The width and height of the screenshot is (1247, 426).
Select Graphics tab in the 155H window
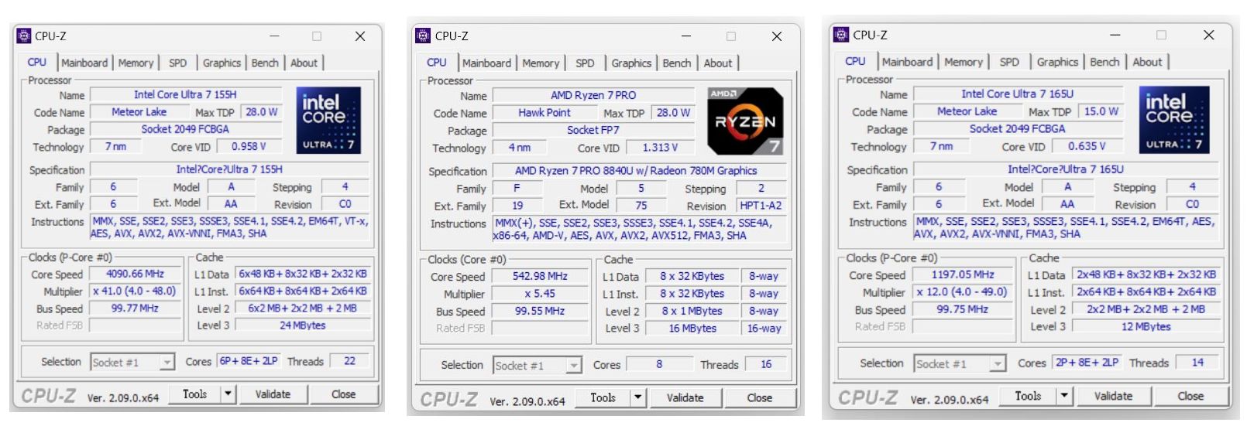tap(222, 63)
